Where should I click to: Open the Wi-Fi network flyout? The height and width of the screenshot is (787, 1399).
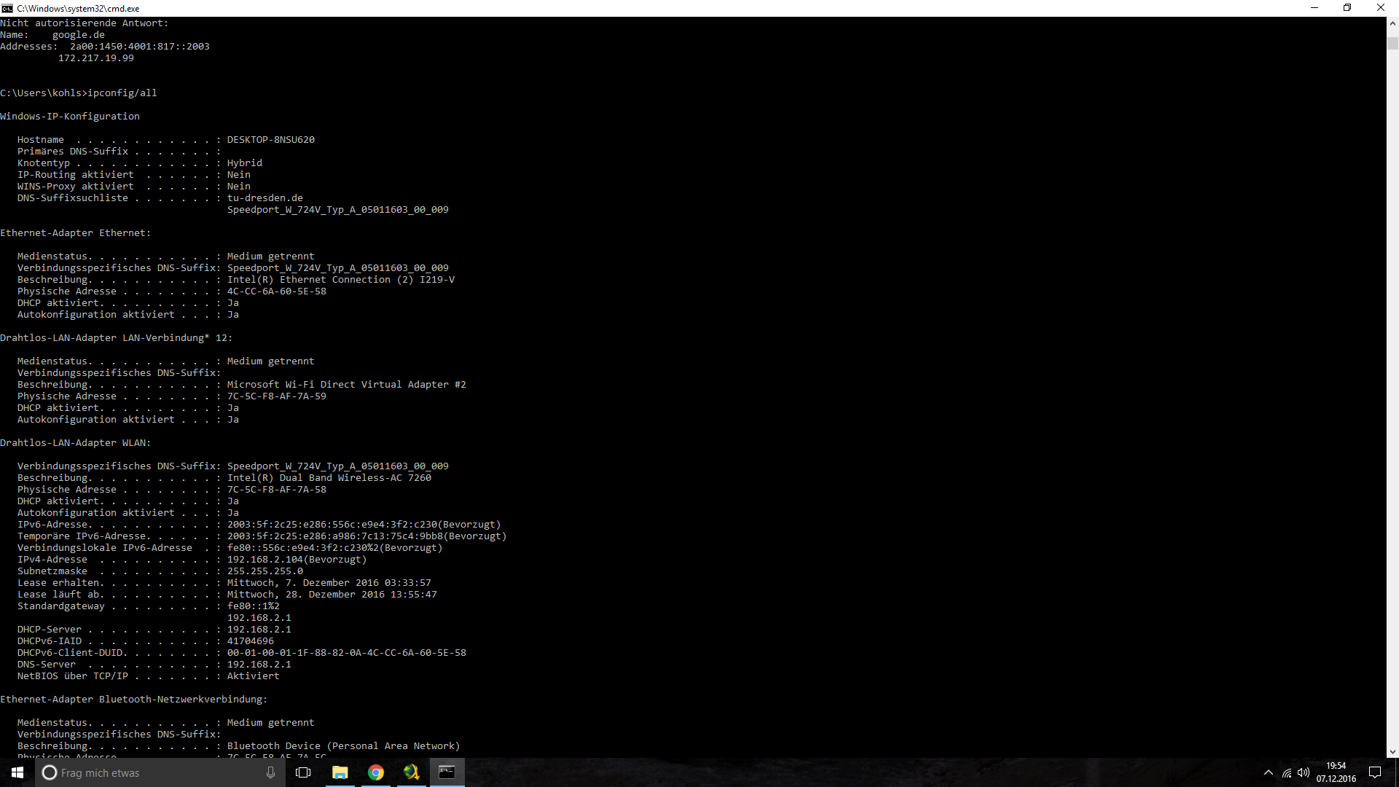point(1287,772)
